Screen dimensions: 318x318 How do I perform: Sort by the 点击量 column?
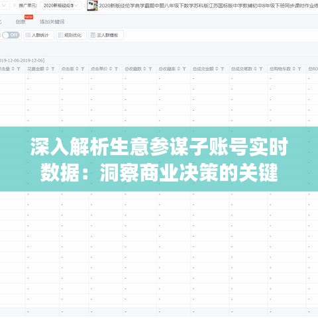13,69
